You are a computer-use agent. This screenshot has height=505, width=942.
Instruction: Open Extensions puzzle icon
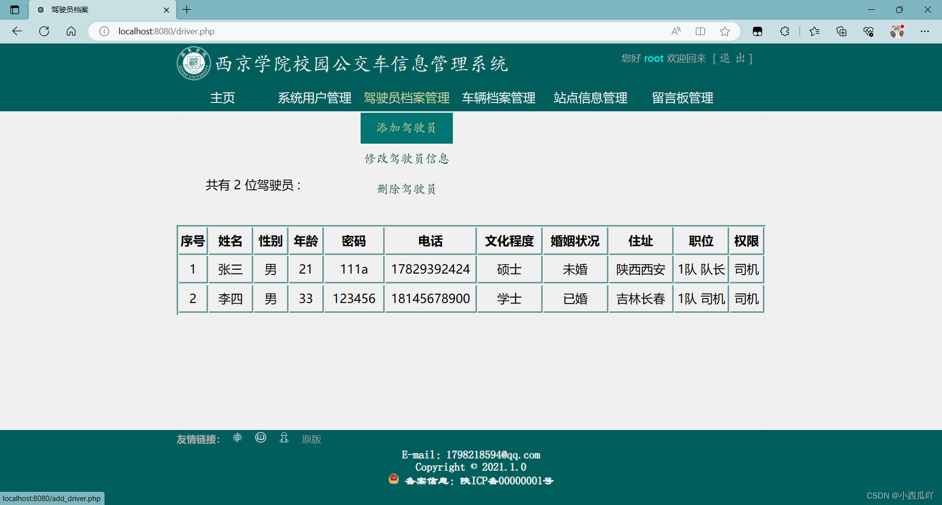click(x=785, y=31)
